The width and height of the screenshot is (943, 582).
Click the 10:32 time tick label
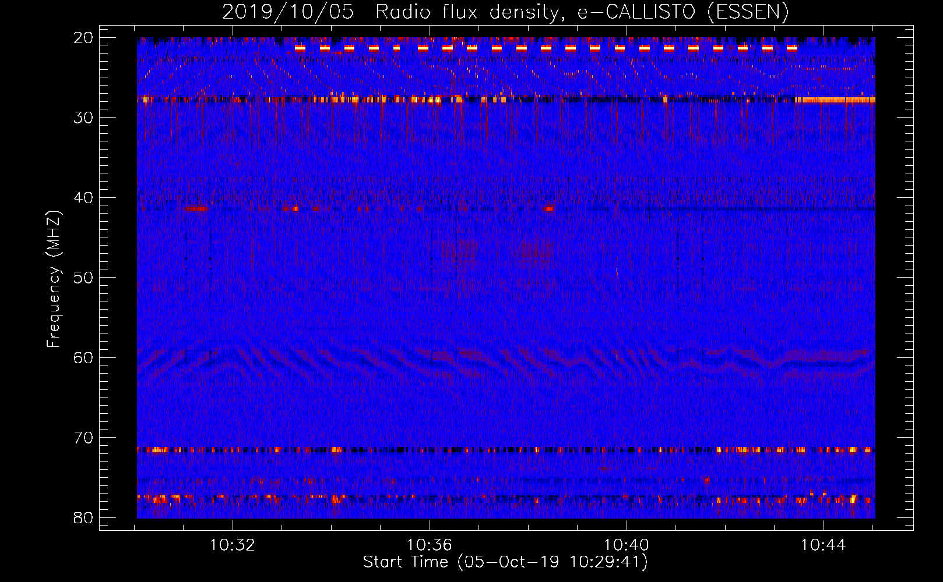point(233,545)
